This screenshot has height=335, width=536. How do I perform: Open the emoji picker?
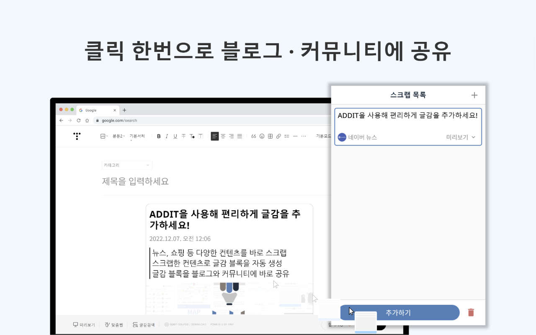[x=262, y=136]
